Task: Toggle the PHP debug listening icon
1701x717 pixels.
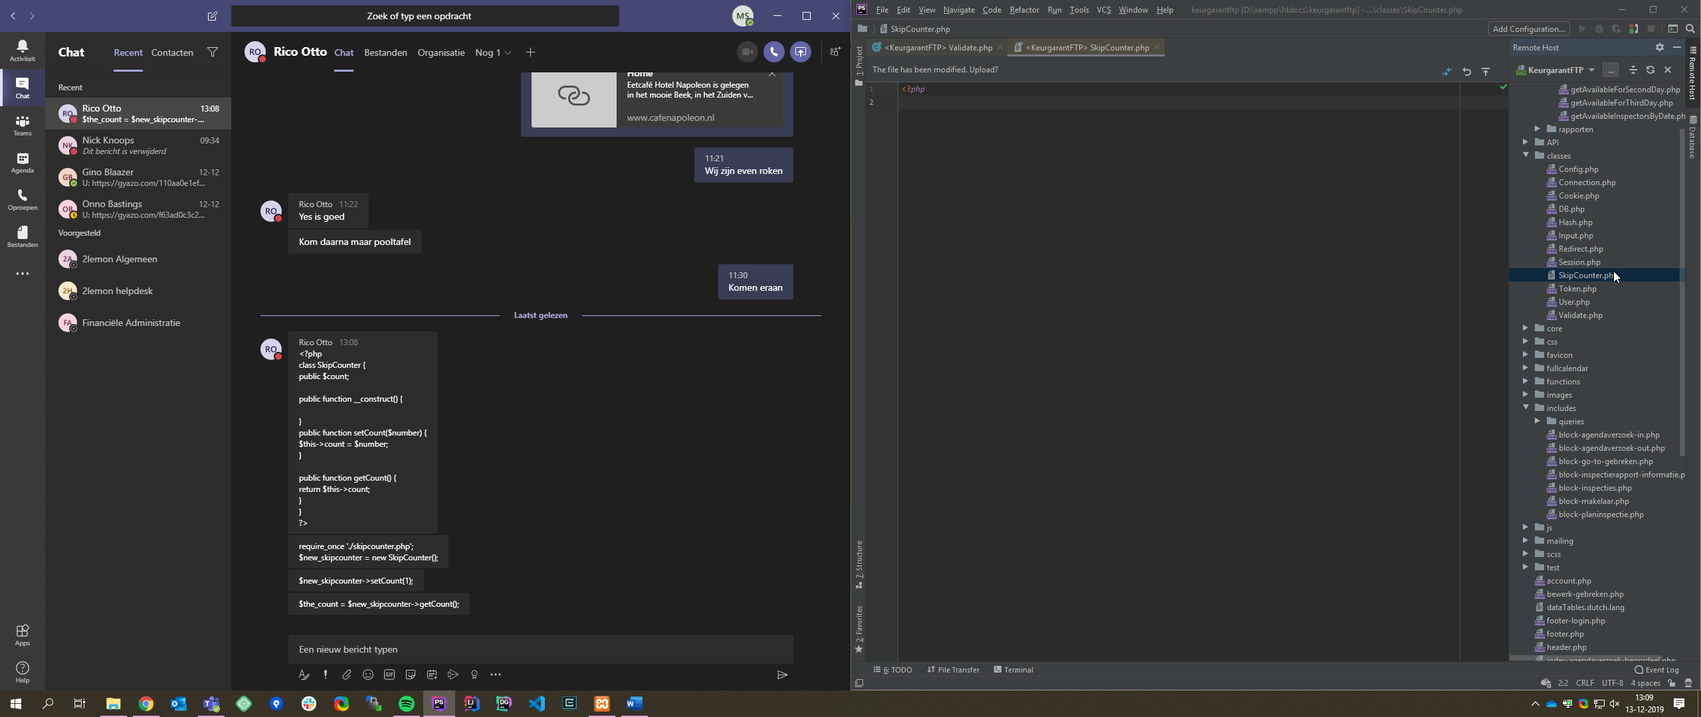Action: point(1633,29)
